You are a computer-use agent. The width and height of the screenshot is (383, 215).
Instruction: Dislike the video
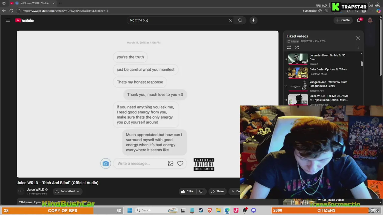201,191
